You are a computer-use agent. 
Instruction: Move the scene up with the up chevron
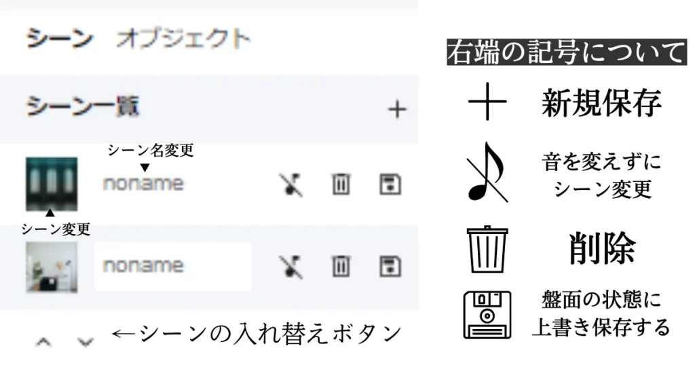point(43,342)
